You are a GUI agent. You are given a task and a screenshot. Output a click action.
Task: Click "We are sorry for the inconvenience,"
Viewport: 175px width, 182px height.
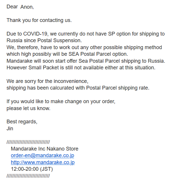[47, 81]
